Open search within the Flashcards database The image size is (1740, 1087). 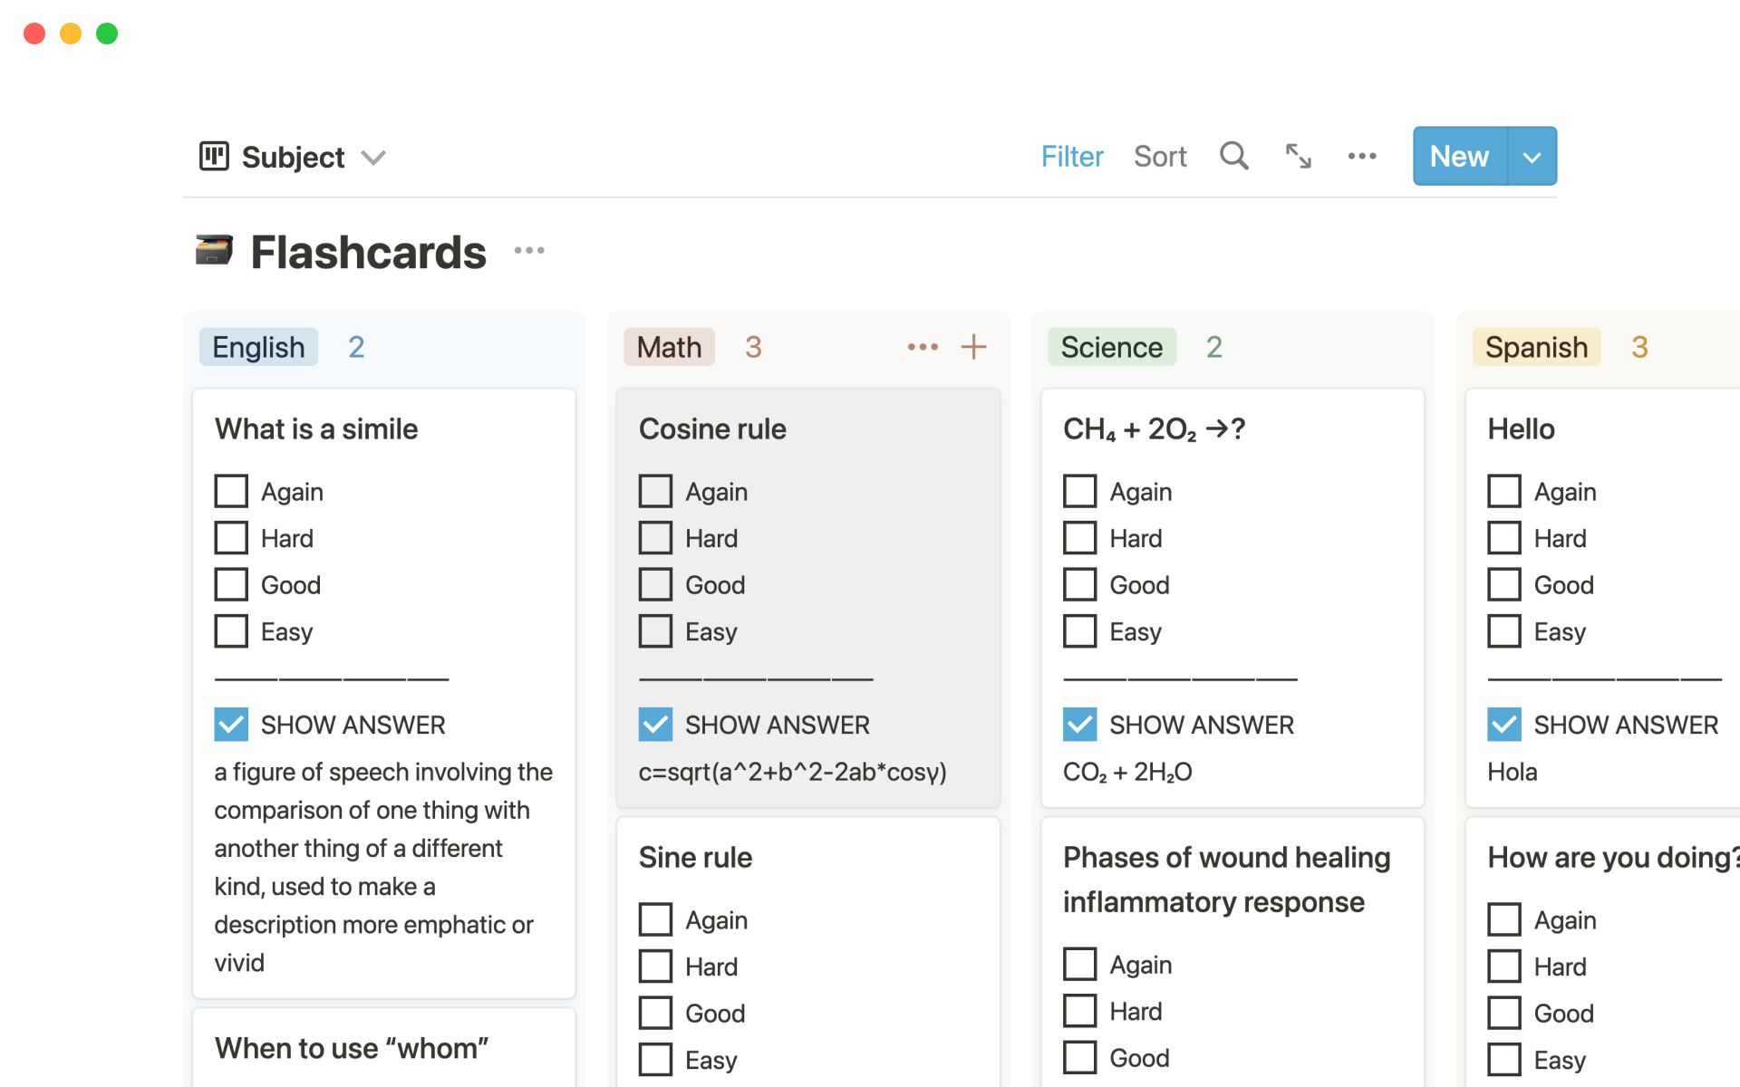(1233, 156)
